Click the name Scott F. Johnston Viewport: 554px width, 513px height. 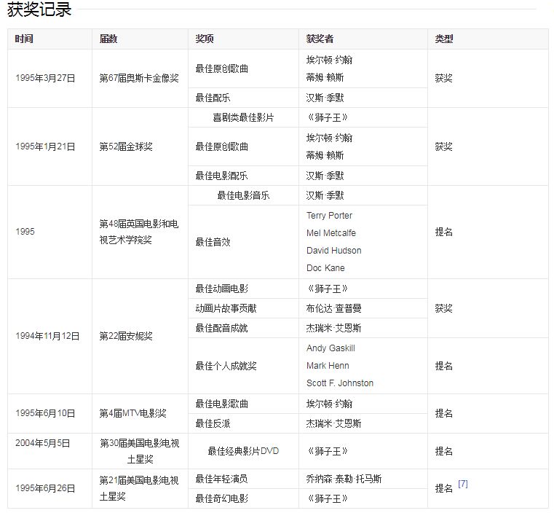click(340, 383)
